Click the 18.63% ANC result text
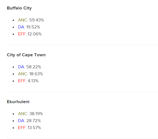Viewport: 158px width, 139px height. point(36,74)
